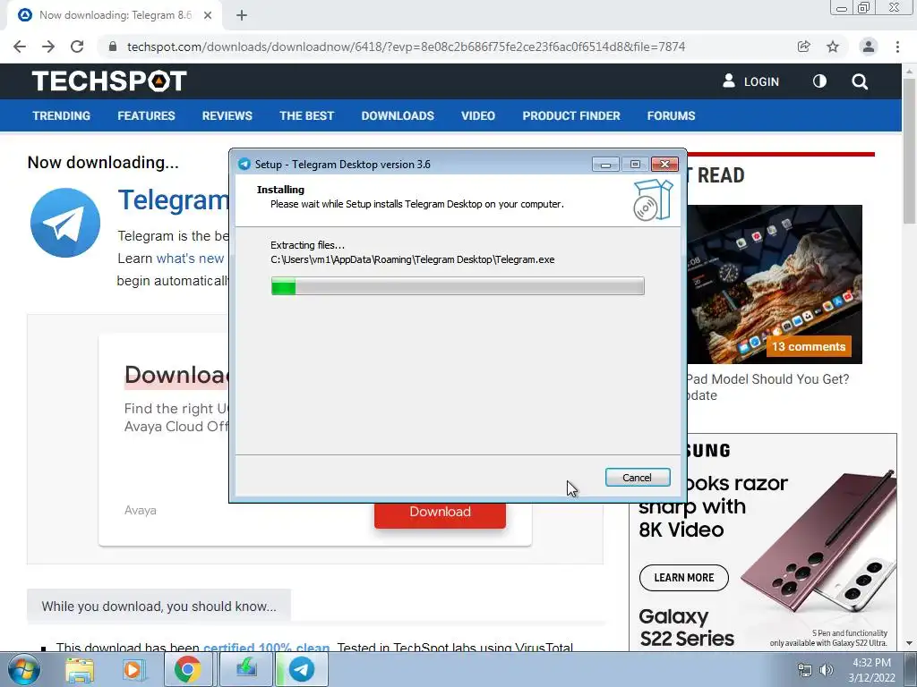Open the FEATURES menu item
Screen dimensions: 917x687
(x=146, y=115)
